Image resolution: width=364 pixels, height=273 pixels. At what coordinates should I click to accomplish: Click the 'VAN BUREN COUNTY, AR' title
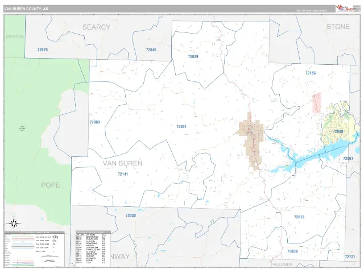(26, 9)
